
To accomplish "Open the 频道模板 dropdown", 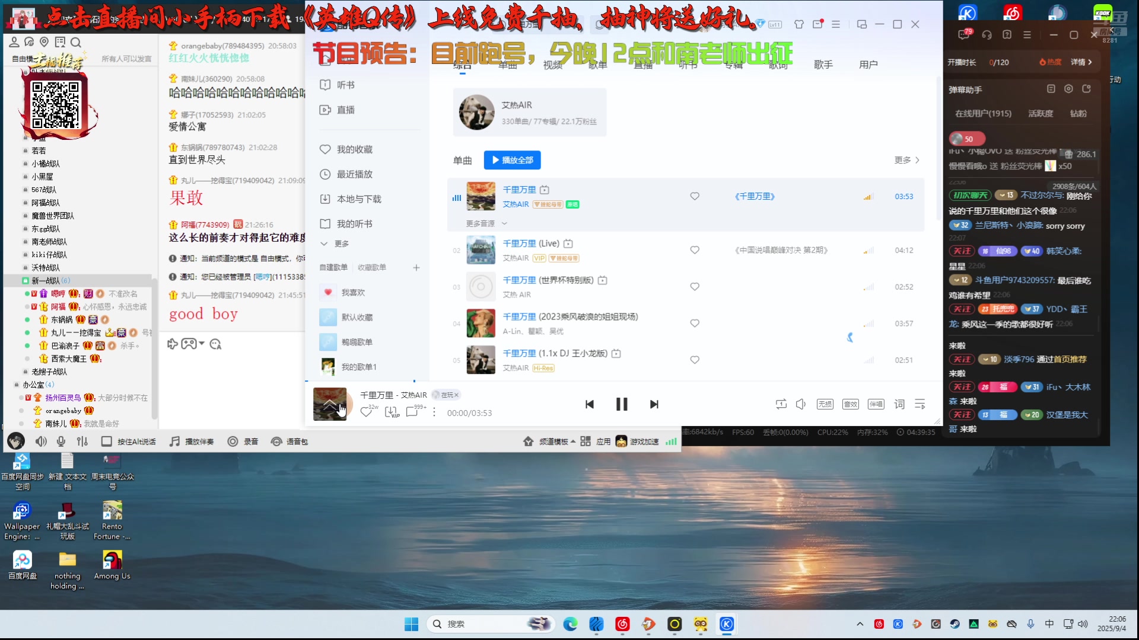I will [x=549, y=441].
